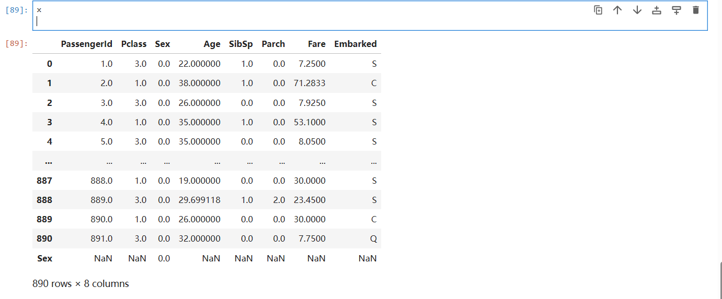Click row index 887
Image resolution: width=722 pixels, height=299 pixels.
coord(44,181)
